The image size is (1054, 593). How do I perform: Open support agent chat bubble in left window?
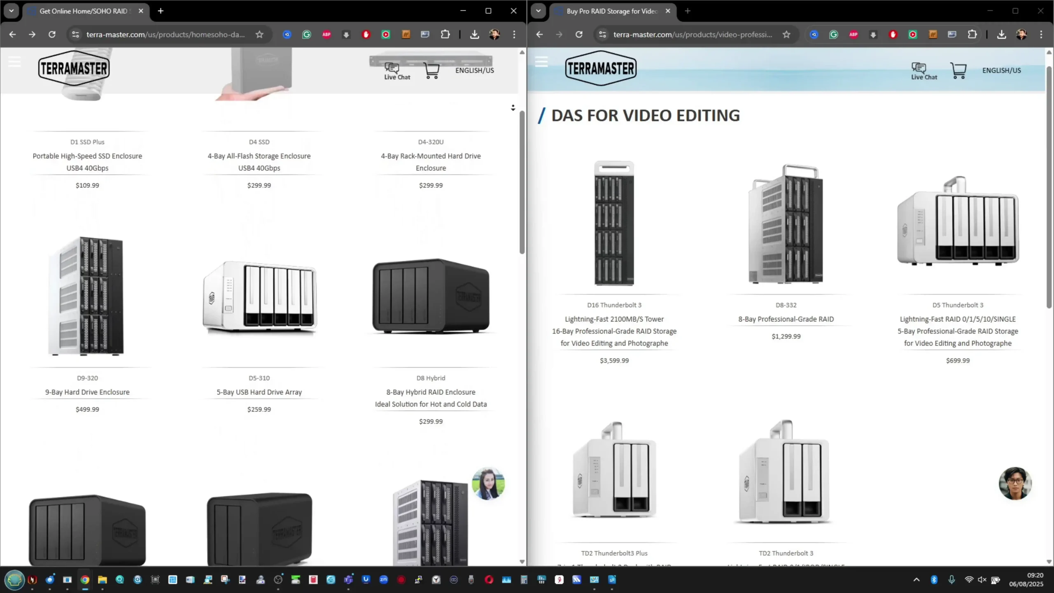tap(488, 483)
